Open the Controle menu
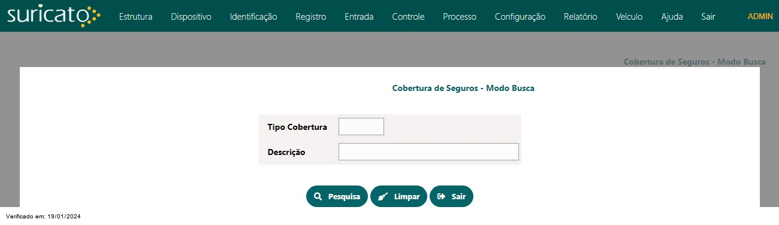The width and height of the screenshot is (779, 225). (408, 17)
